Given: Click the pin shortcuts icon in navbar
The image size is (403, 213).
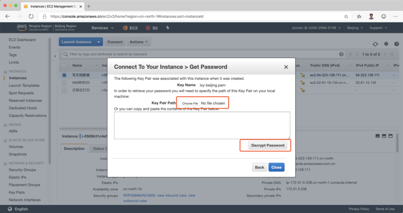Looking at the screenshot, I should tap(168, 28).
